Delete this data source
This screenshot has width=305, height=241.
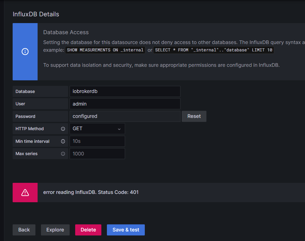pyautogui.click(x=88, y=230)
